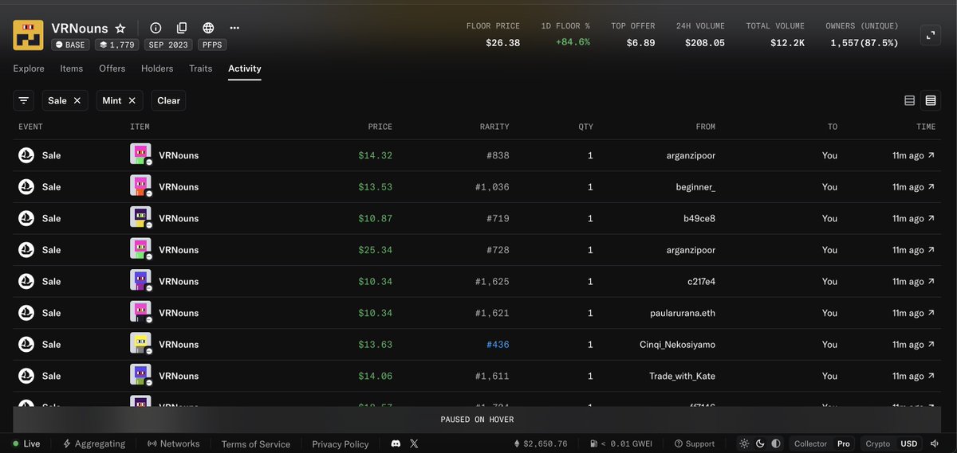
Task: Click the Live status indicator
Action: [26, 443]
